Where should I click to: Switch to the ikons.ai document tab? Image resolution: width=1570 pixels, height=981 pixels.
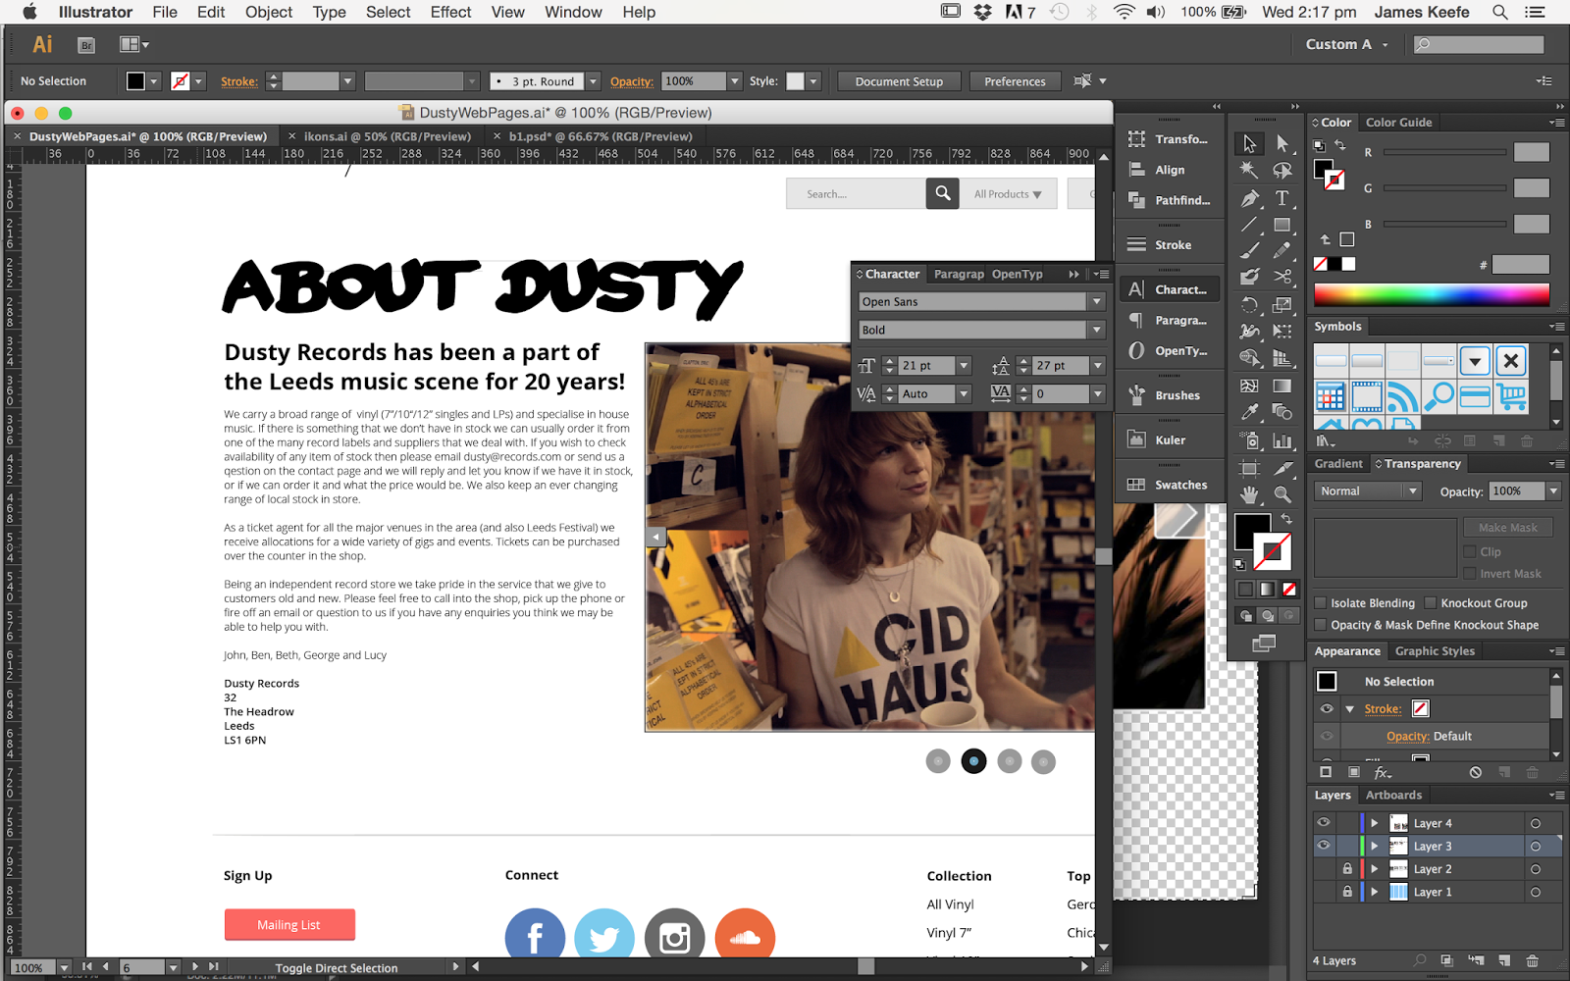387,136
